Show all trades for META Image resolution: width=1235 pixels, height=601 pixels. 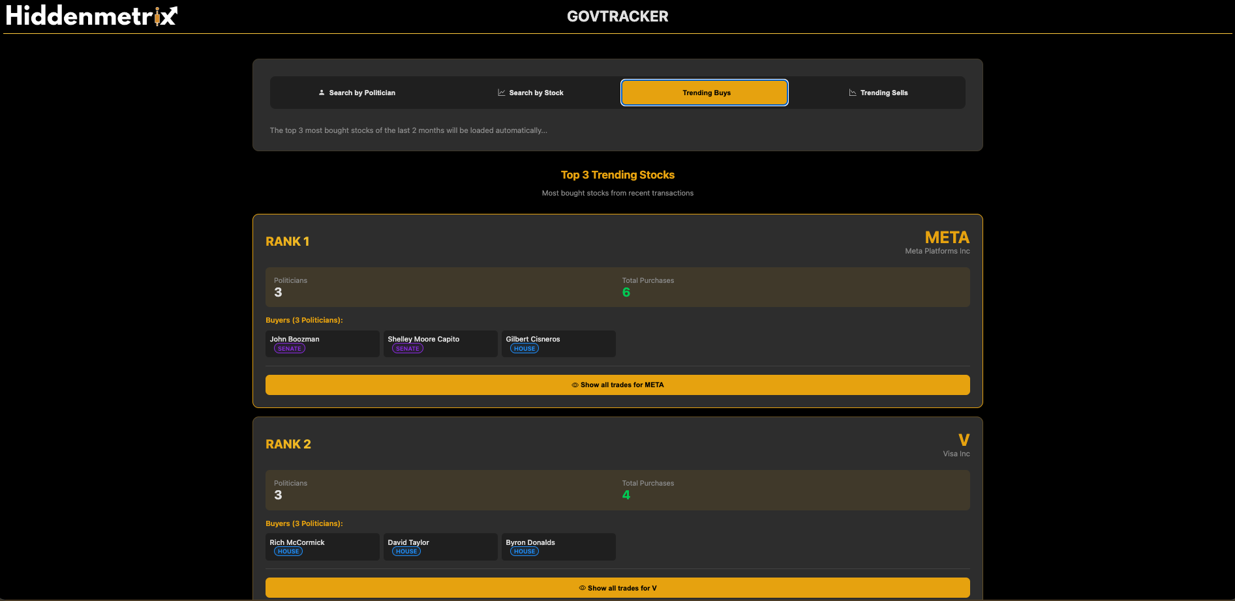coord(617,385)
